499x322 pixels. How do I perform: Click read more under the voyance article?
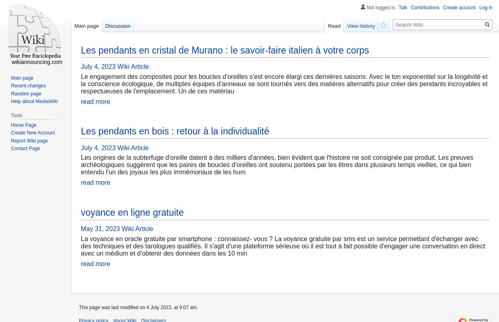click(95, 264)
